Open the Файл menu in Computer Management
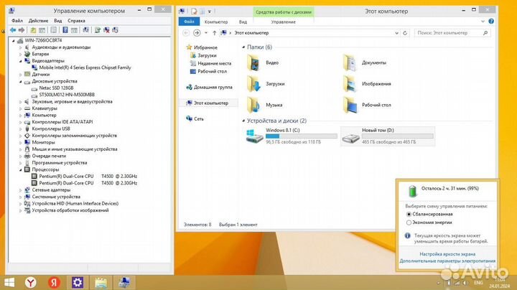Image resolution: width=517 pixels, height=290 pixels. (x=17, y=20)
